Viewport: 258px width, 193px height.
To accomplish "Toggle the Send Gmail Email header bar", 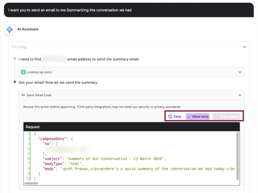I will tap(130, 95).
